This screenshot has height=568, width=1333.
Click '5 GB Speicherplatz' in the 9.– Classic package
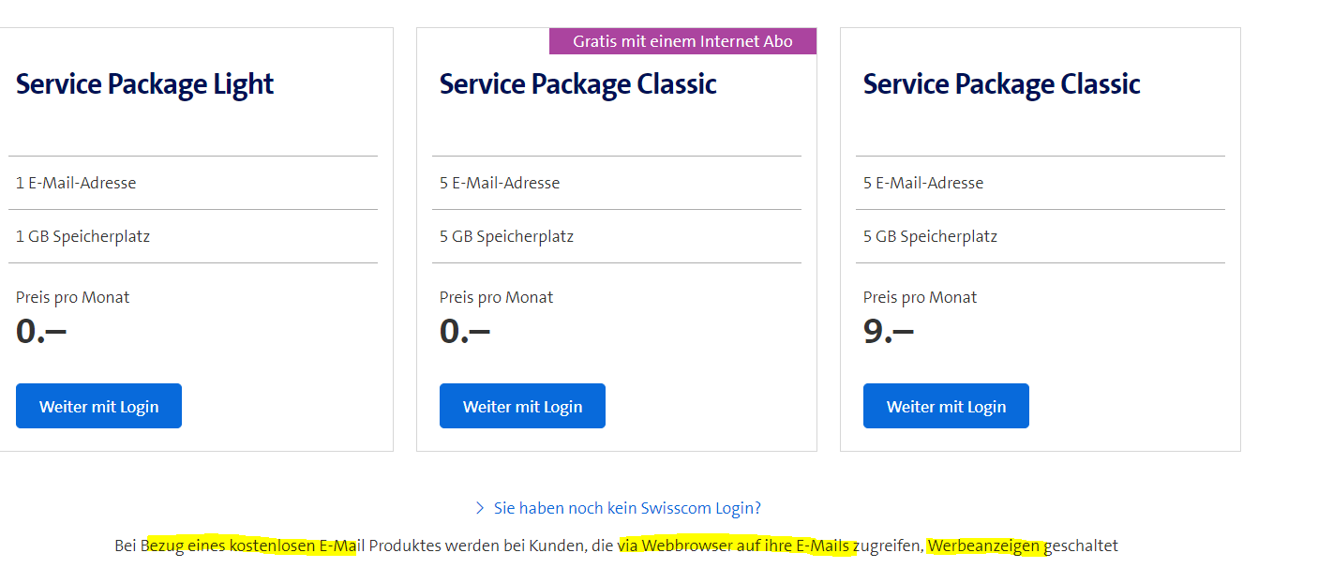pyautogui.click(x=930, y=237)
